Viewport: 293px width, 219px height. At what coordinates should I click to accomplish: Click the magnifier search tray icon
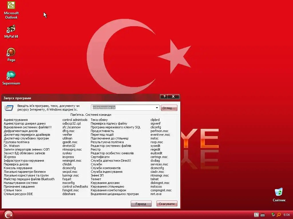279,215
